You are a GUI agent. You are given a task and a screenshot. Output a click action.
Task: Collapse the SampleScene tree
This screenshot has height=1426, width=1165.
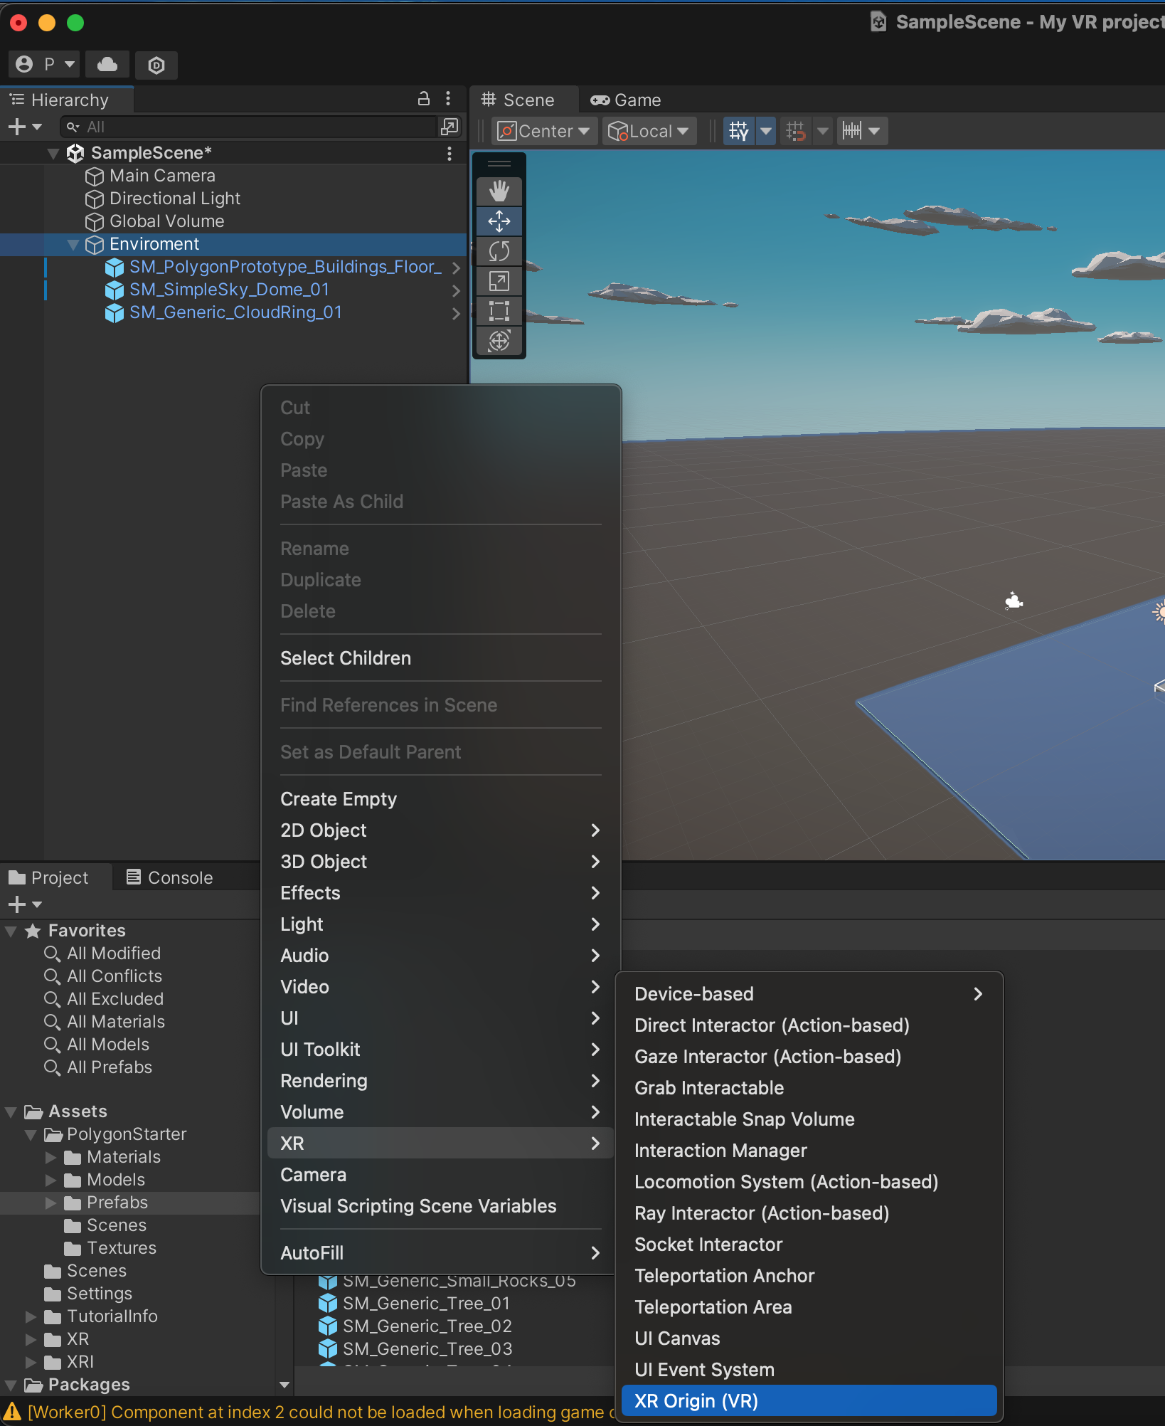53,153
